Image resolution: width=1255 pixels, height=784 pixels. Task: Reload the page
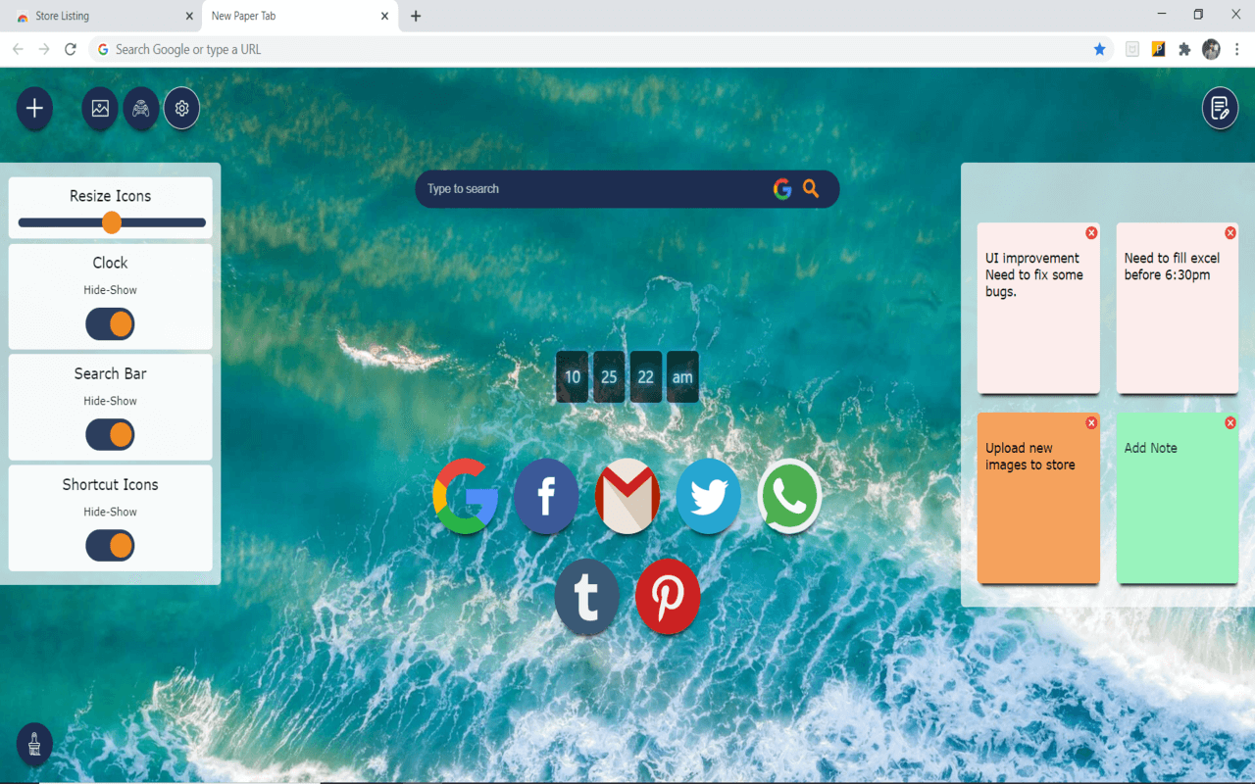coord(71,49)
